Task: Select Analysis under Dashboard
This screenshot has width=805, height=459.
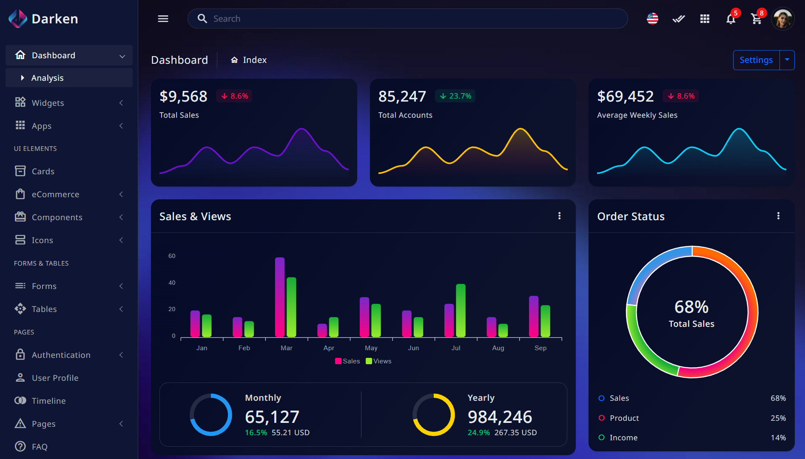Action: point(48,77)
